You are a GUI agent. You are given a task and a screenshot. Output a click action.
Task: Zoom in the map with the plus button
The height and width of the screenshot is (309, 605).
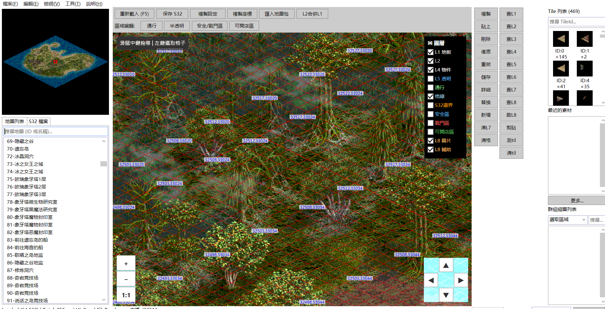coord(126,263)
